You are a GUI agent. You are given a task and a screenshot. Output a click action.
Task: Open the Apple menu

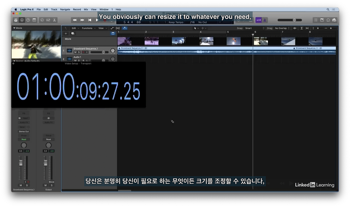[x=16, y=9]
